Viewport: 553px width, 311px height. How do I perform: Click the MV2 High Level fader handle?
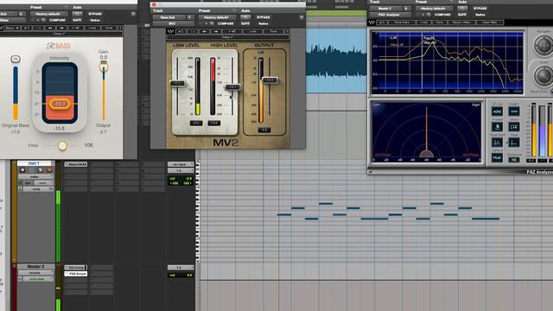coord(232,86)
